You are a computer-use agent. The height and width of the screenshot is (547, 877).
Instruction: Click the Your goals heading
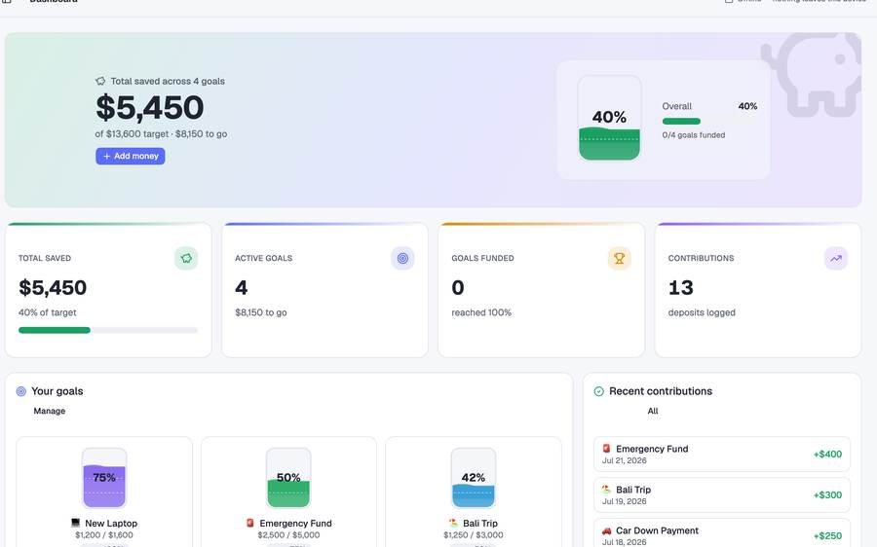pyautogui.click(x=57, y=391)
